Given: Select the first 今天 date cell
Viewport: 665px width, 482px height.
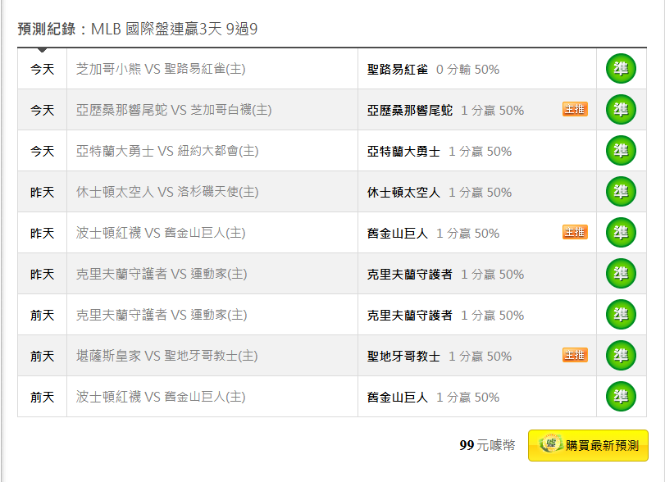Looking at the screenshot, I should coord(42,69).
